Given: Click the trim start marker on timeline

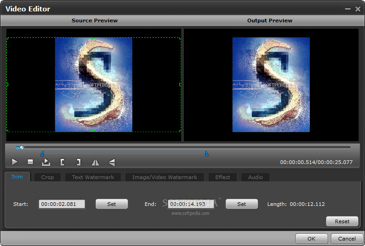Looking at the screenshot, I should pyautogui.click(x=42, y=154).
